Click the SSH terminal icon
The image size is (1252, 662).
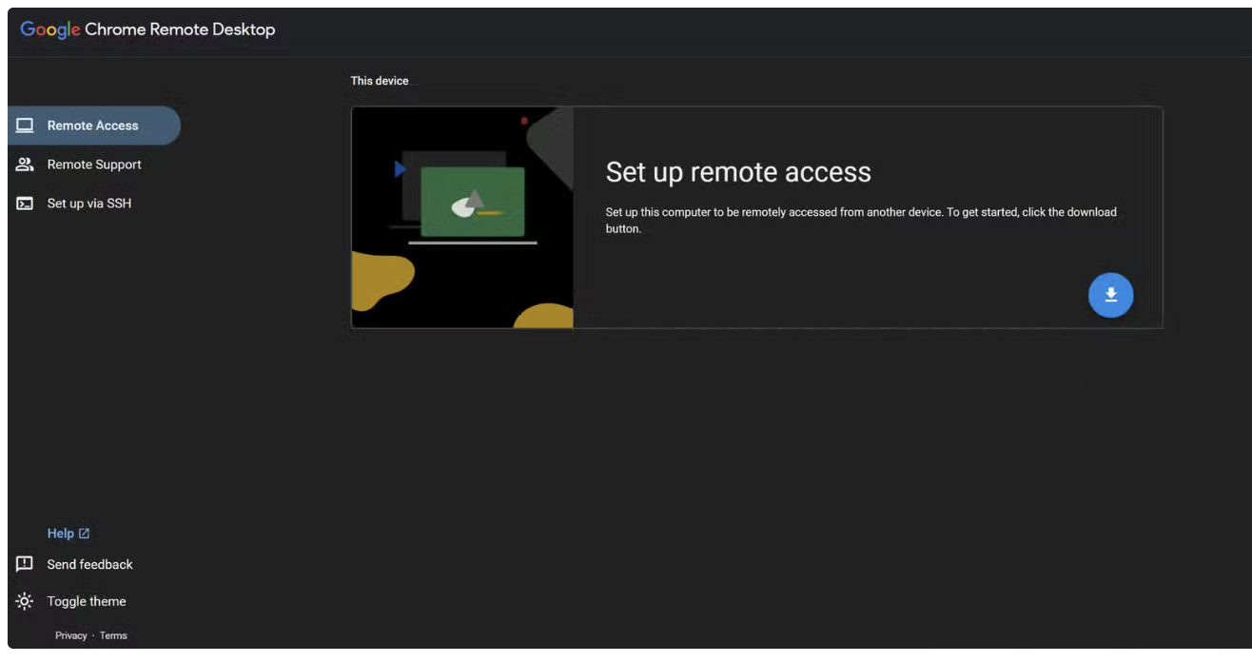25,204
